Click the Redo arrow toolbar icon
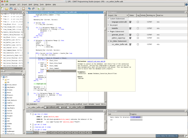 tap(34, 9)
